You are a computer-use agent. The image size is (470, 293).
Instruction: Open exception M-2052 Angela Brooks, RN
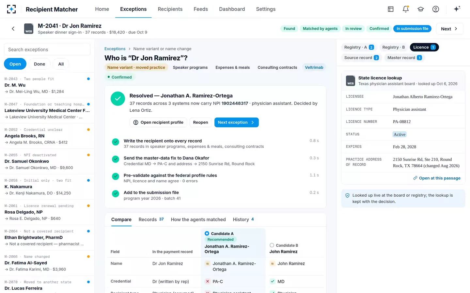[x=47, y=136]
